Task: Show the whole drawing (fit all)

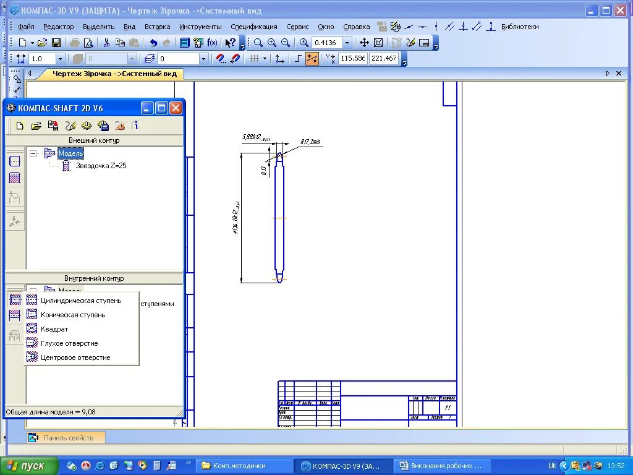Action: [378, 43]
